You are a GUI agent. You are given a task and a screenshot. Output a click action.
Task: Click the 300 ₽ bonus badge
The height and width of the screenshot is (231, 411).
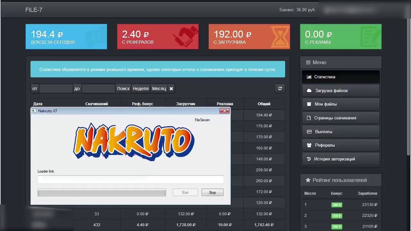click(x=337, y=205)
